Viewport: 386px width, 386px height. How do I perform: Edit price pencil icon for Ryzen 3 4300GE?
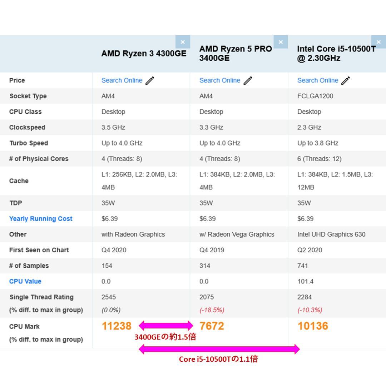tap(150, 81)
